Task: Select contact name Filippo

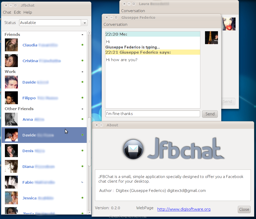Action: pyautogui.click(x=29, y=98)
